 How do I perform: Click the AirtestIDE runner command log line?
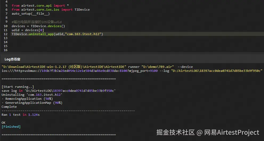[97, 67]
